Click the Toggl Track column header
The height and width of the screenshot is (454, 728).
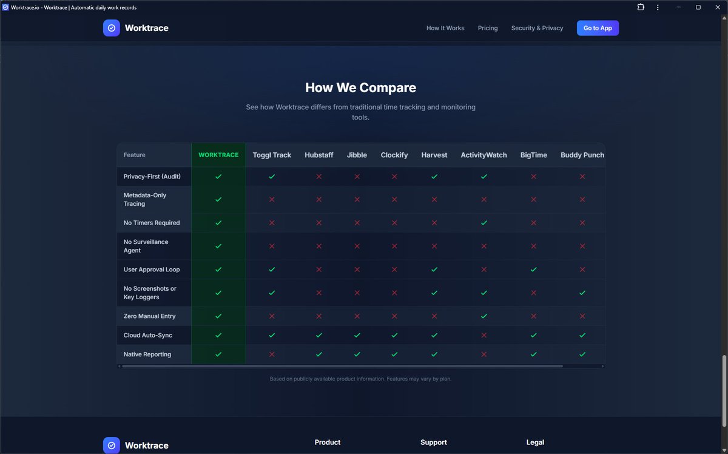pyautogui.click(x=272, y=155)
